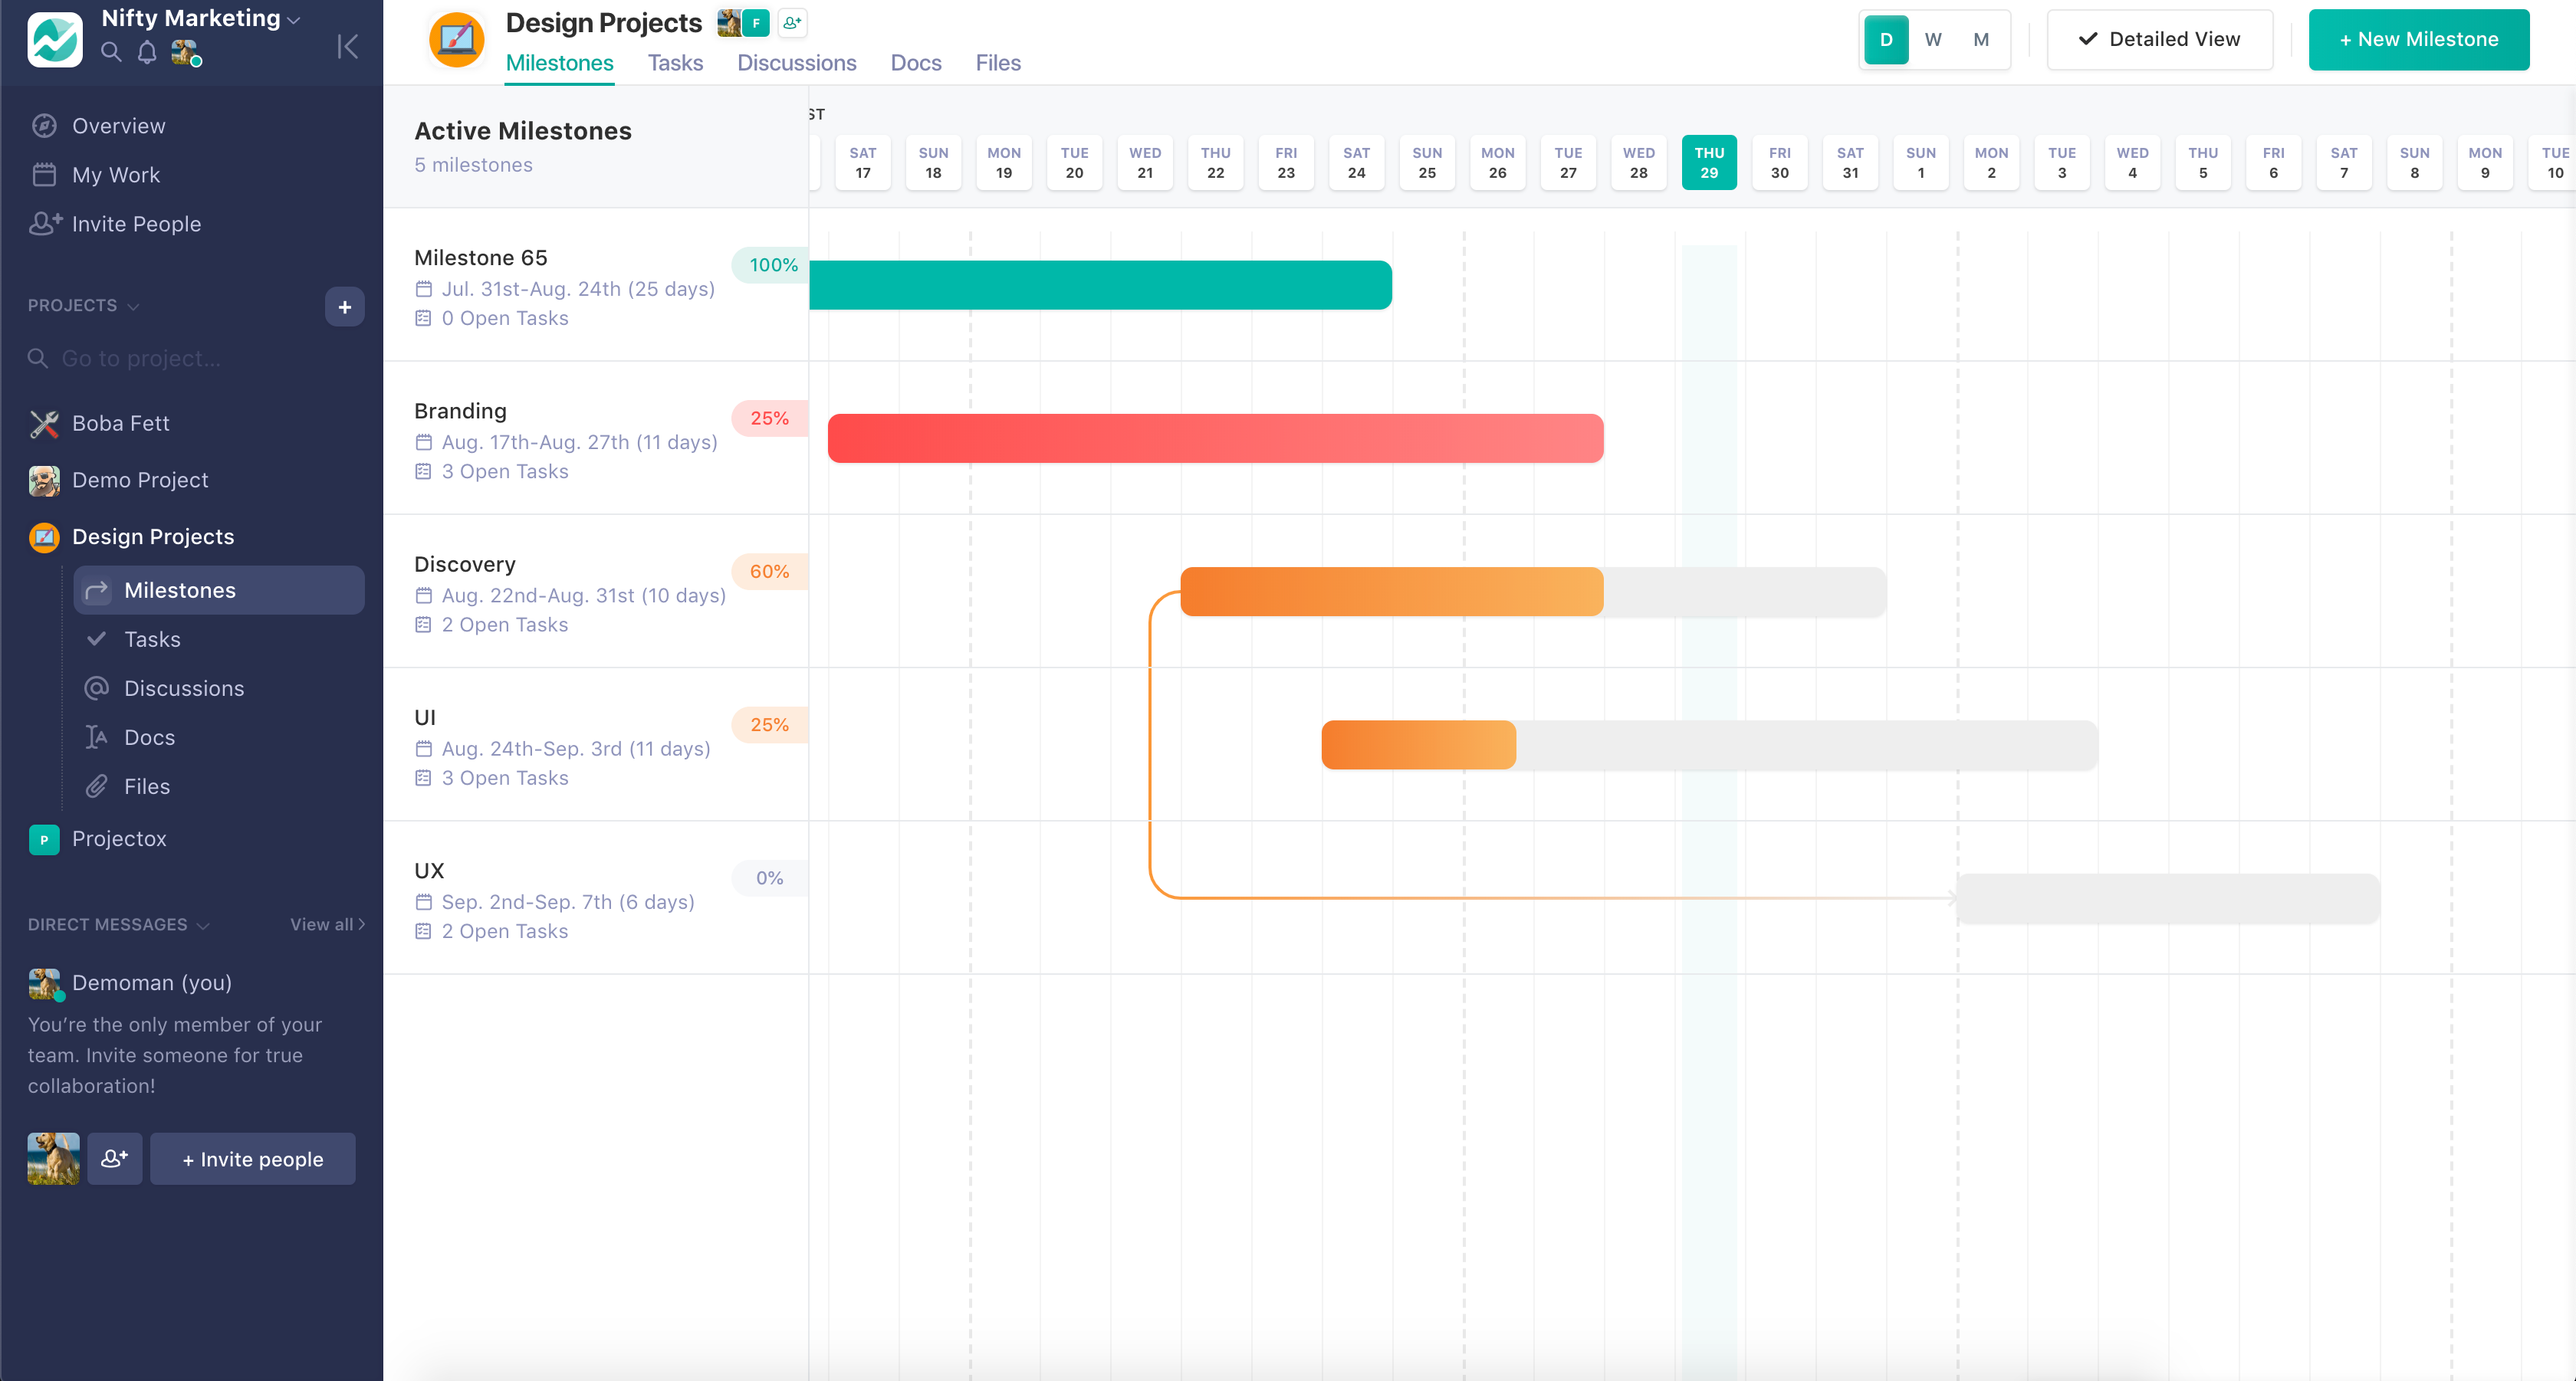
Task: Collapse the sidebar with the arrow icon
Action: click(x=348, y=46)
